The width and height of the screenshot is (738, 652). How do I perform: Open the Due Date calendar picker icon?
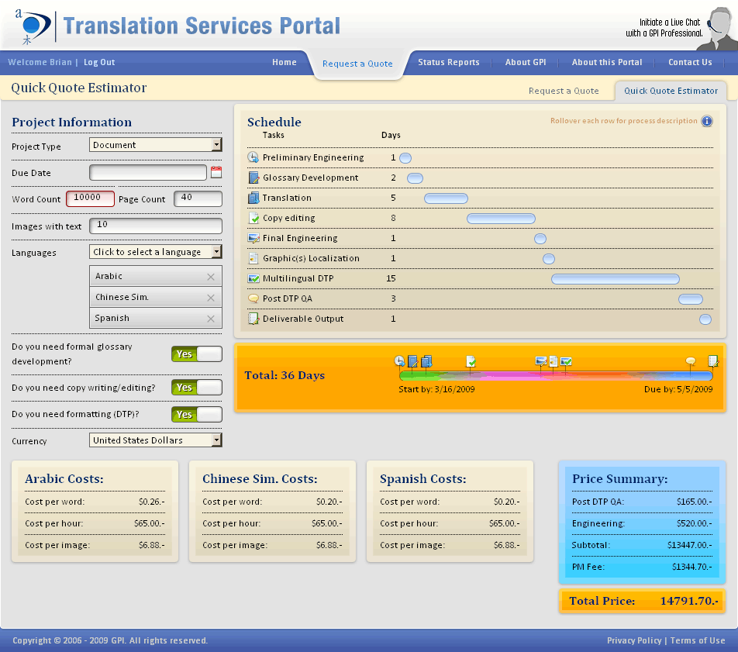pos(216,173)
